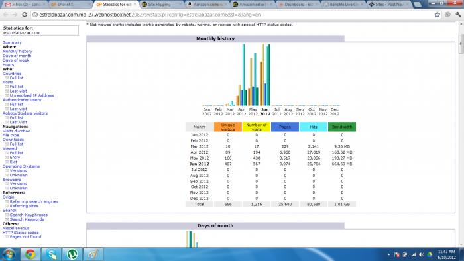
Task: Open the Pages not found link
Action: click(25, 237)
